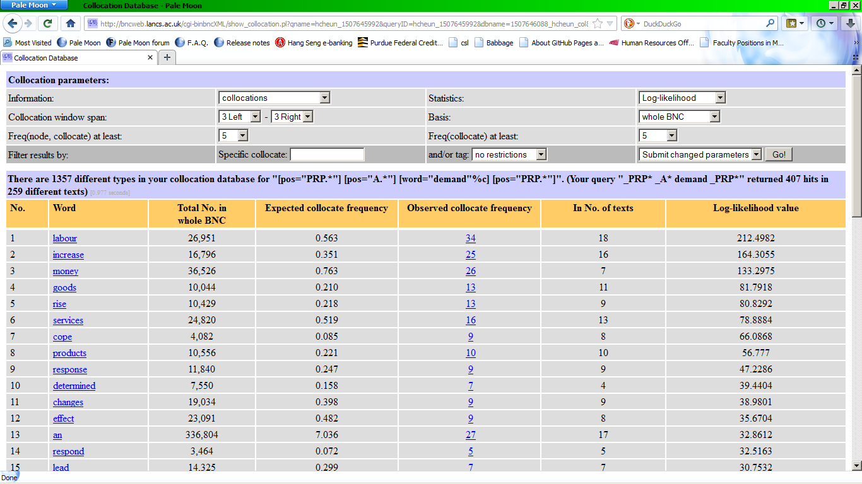Click the browser URL address bar
Image resolution: width=862 pixels, height=484 pixels.
(x=344, y=24)
